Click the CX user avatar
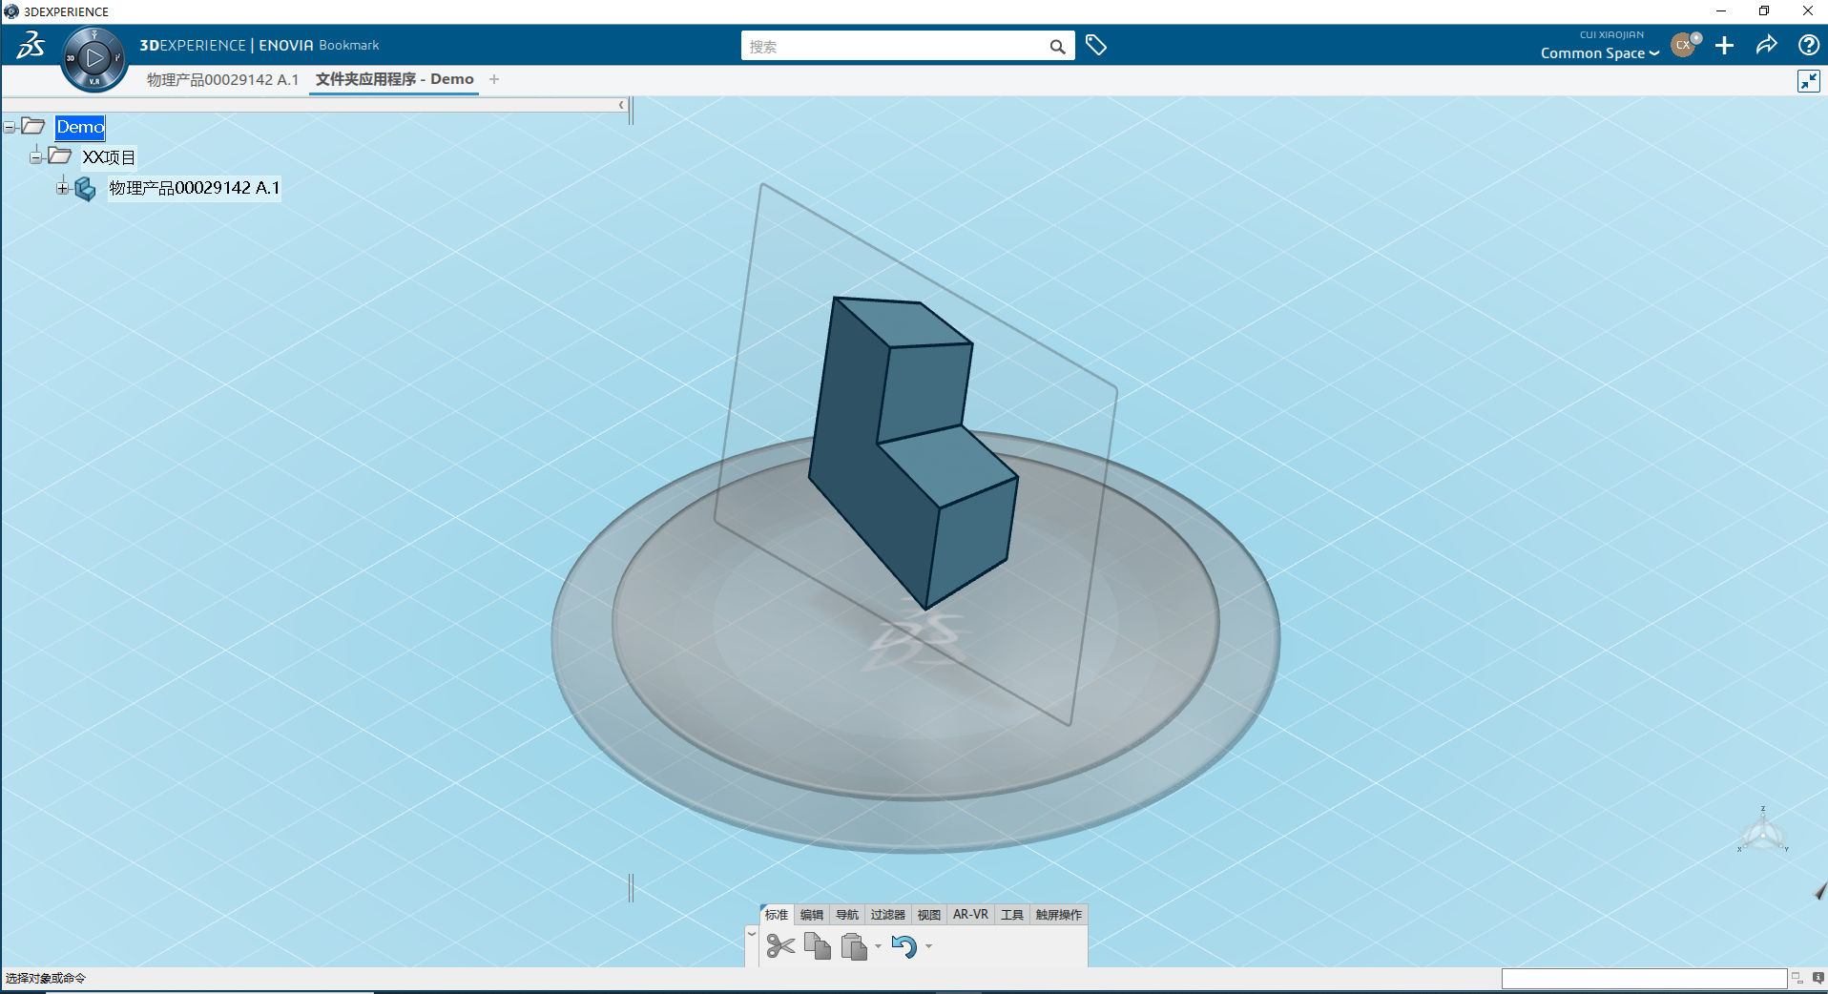The width and height of the screenshot is (1828, 994). point(1682,45)
